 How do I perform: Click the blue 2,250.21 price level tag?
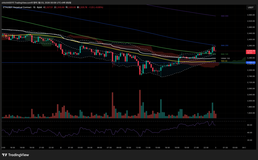tap(250, 62)
